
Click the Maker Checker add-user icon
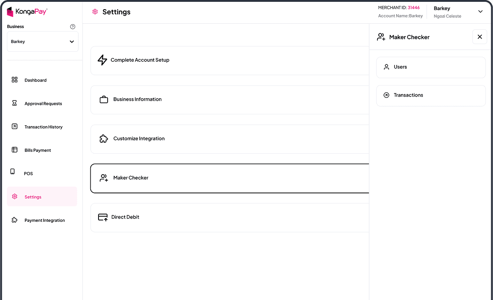pyautogui.click(x=104, y=178)
